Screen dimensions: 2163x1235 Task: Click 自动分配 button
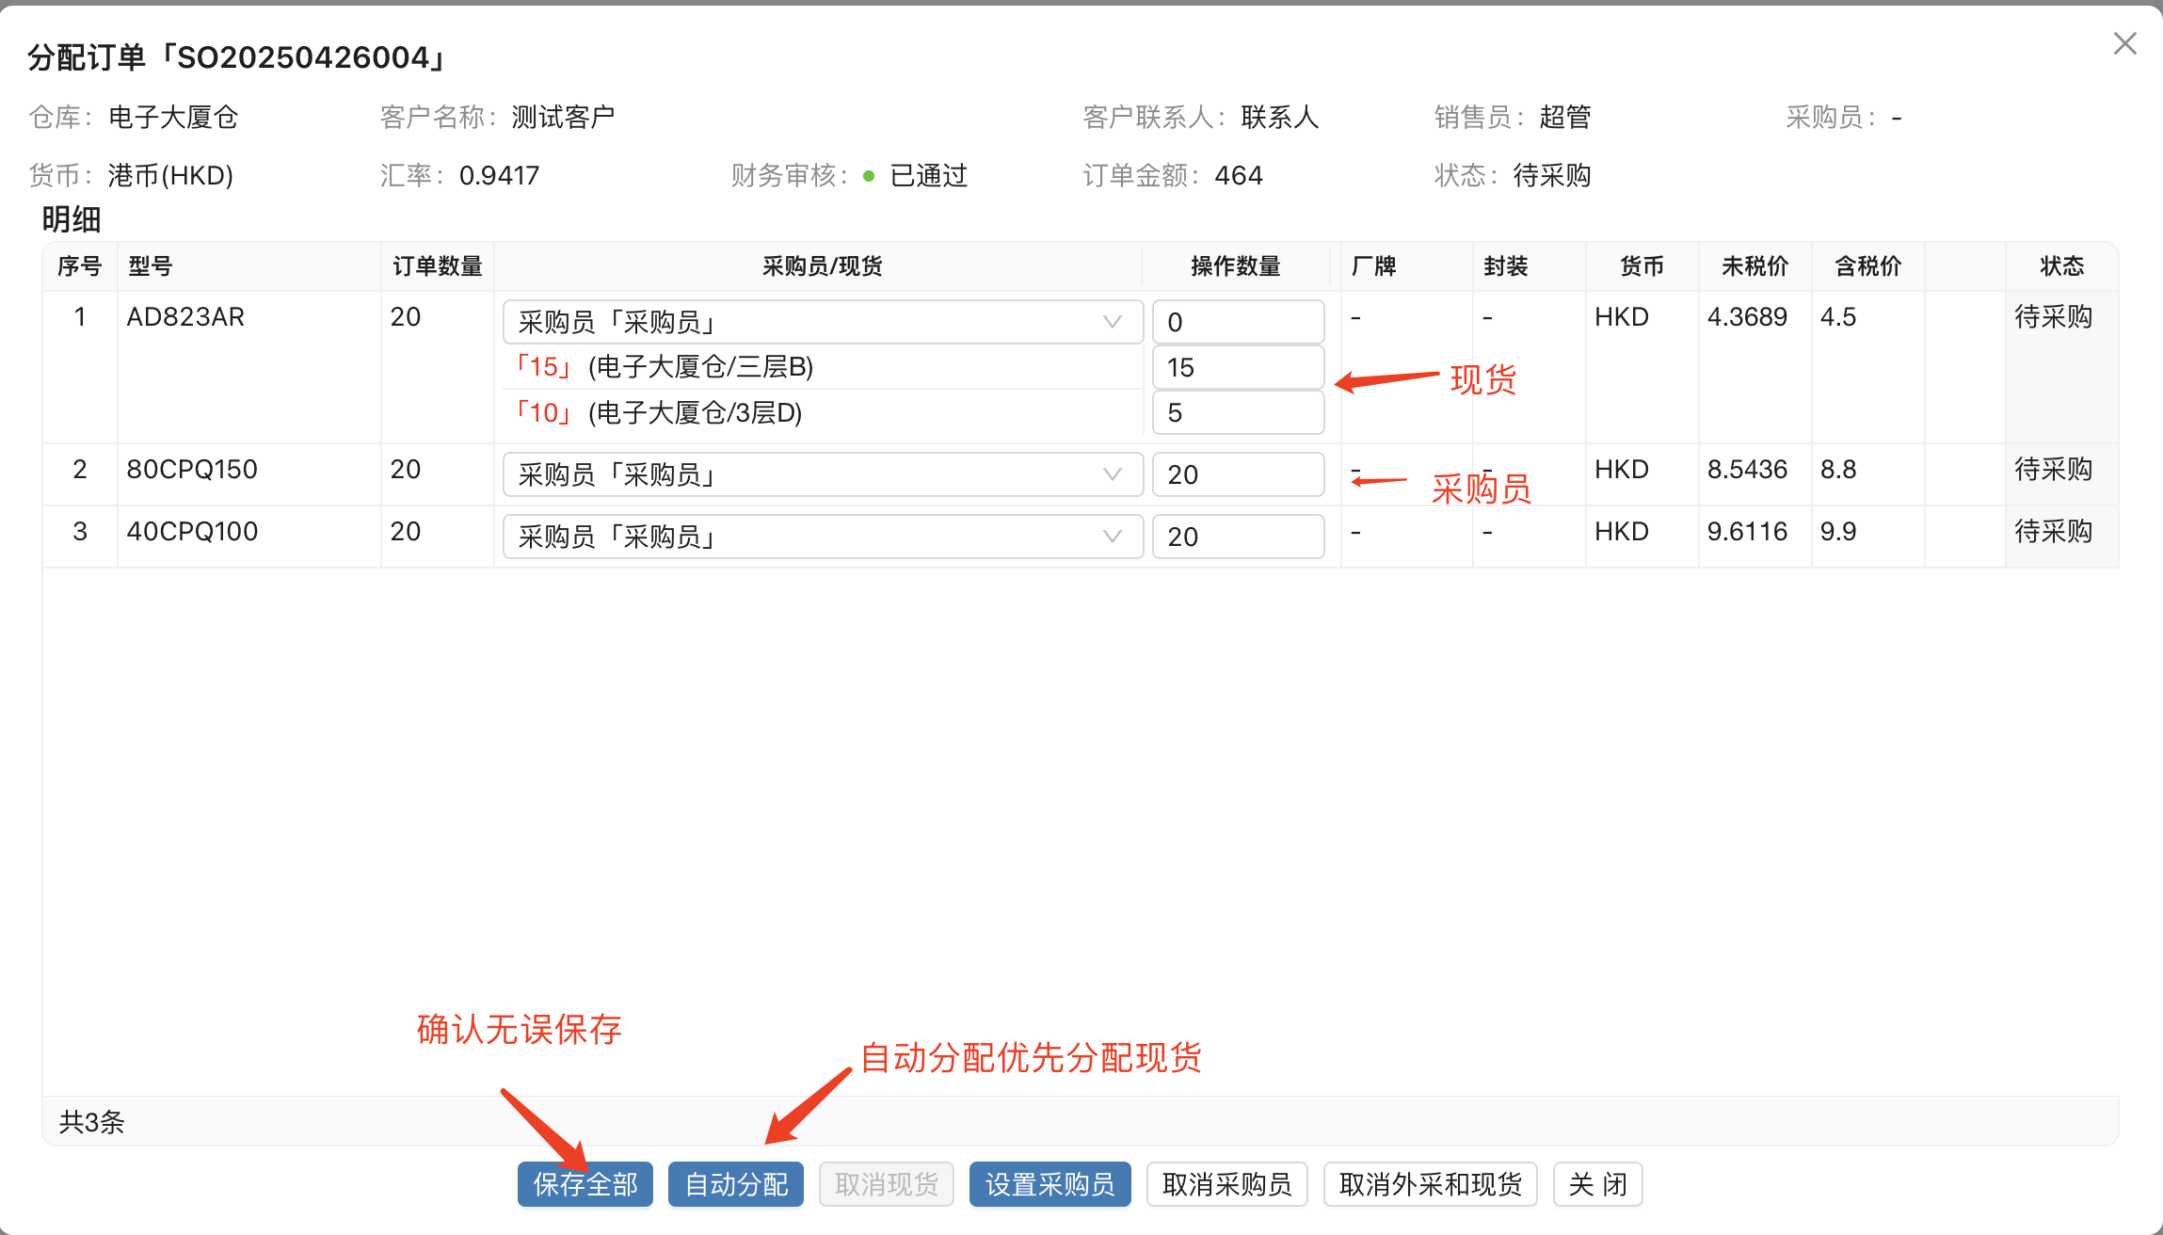click(735, 1184)
